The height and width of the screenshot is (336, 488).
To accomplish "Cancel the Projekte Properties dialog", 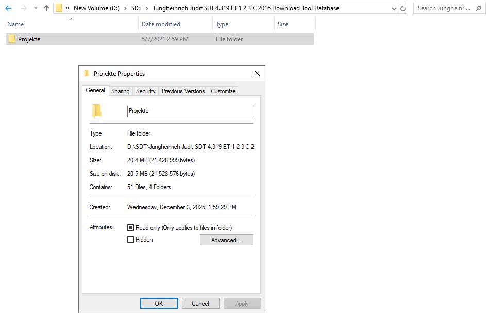I will 200,304.
